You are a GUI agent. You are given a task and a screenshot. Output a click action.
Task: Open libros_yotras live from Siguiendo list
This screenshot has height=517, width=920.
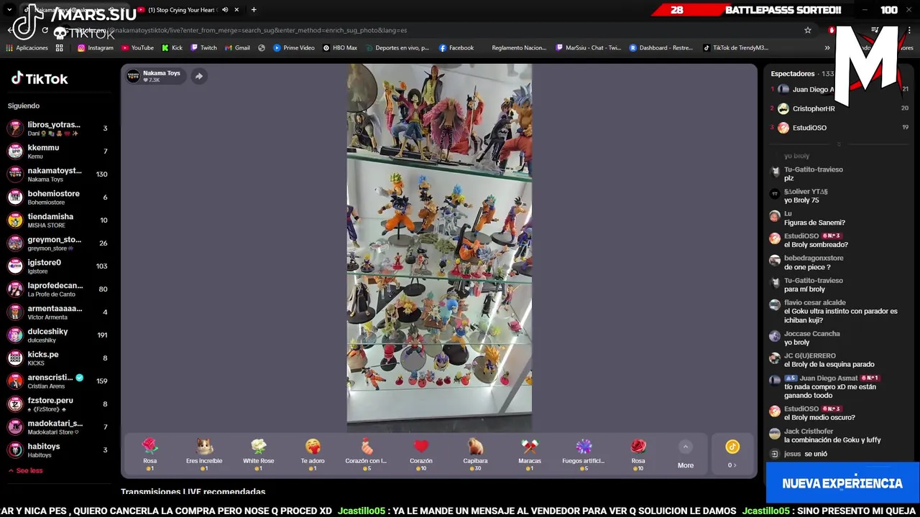pyautogui.click(x=57, y=129)
